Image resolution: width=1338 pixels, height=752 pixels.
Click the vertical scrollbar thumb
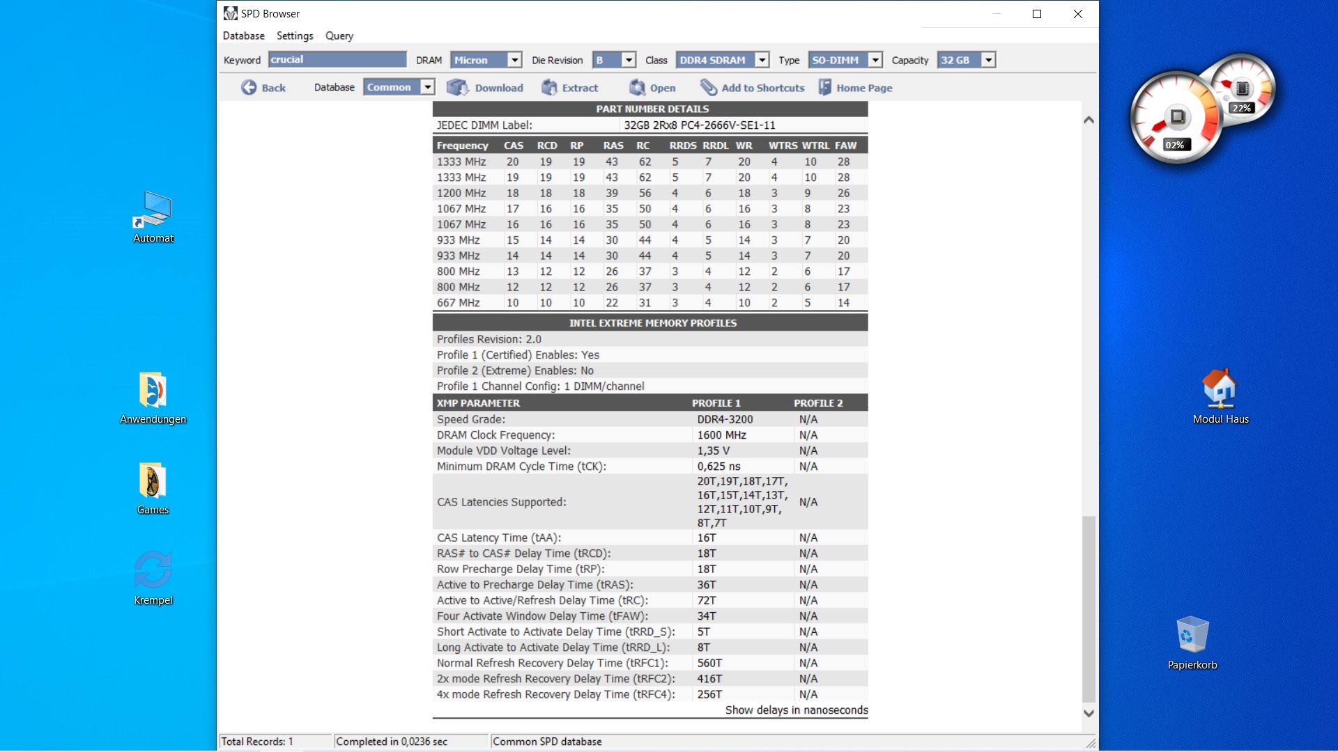point(1089,609)
